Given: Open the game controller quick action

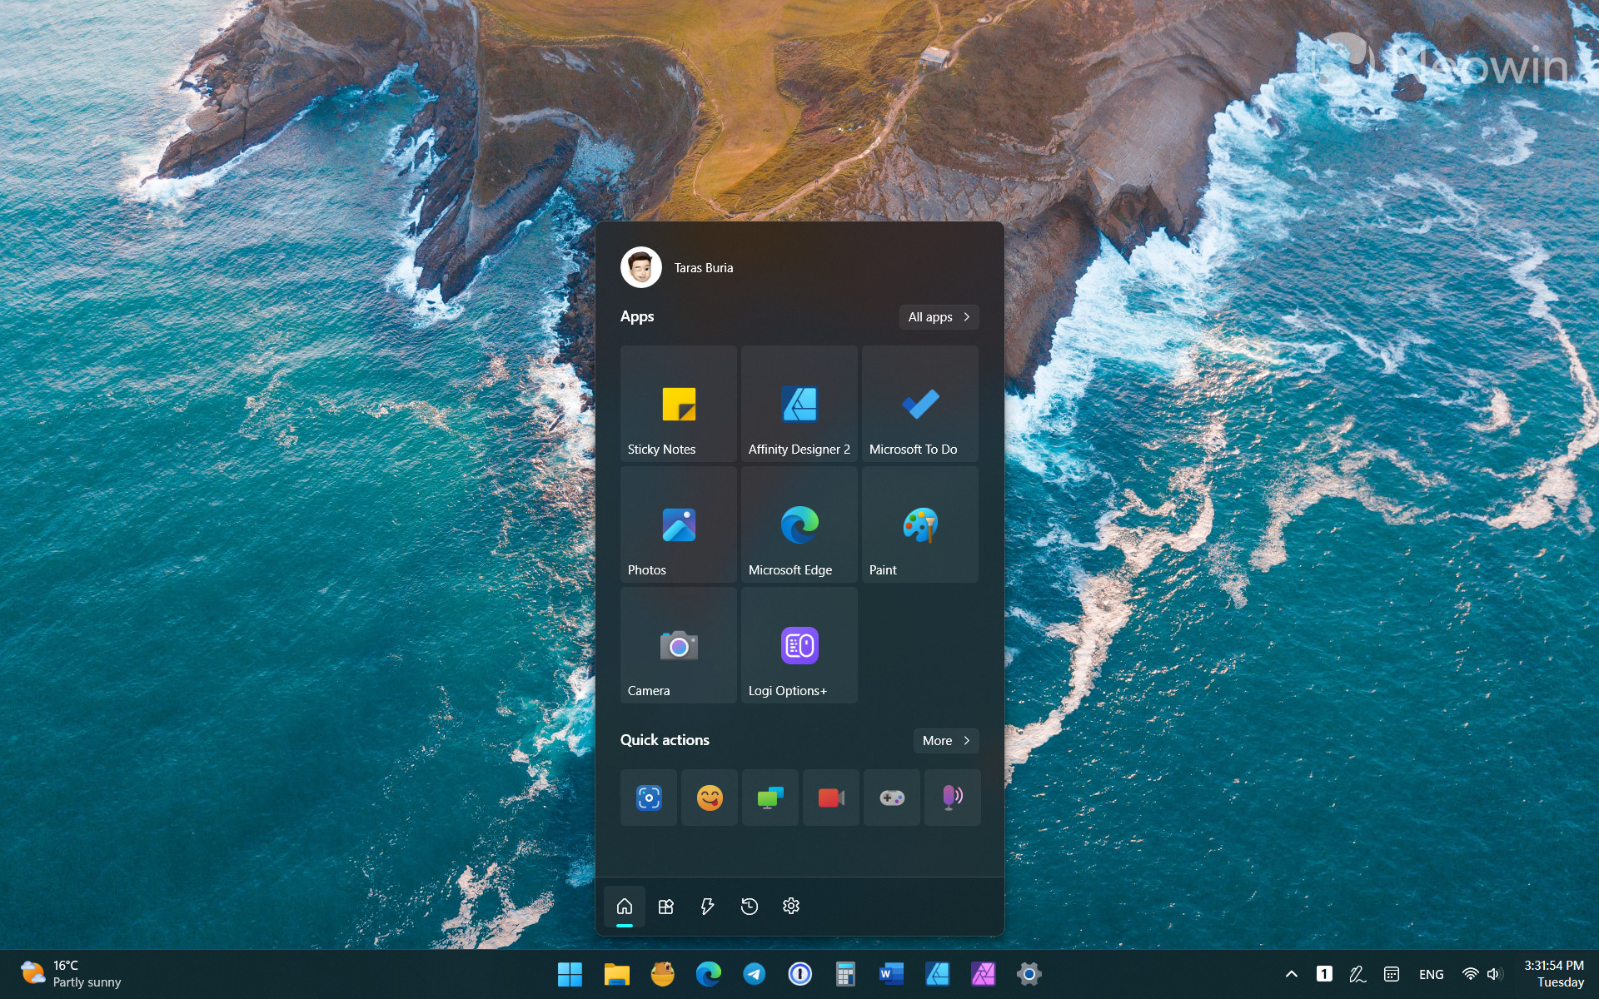Looking at the screenshot, I should point(892,798).
